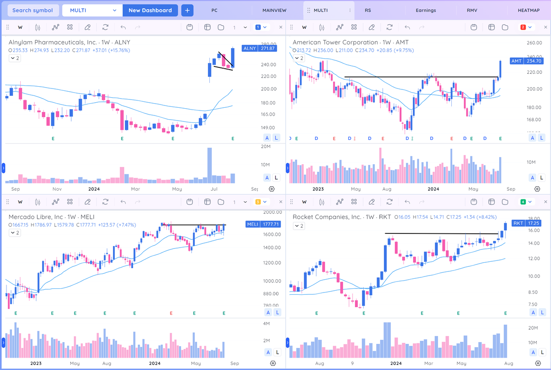551x370 pixels.
Task: Click four-squares templates icon in MELI panel
Action: pyautogui.click(x=70, y=201)
